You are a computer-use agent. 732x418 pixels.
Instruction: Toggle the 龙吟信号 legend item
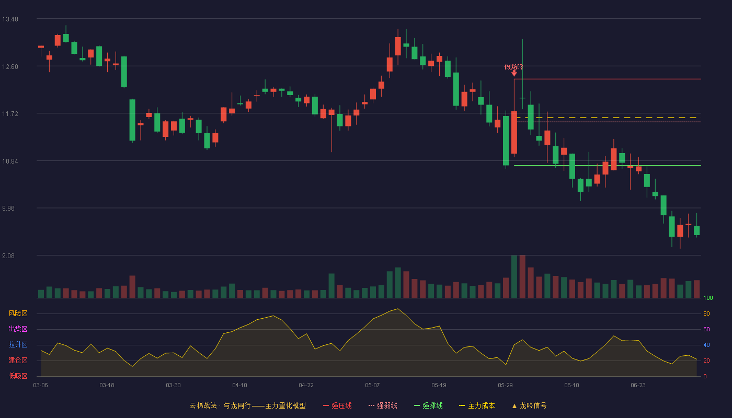coord(529,405)
